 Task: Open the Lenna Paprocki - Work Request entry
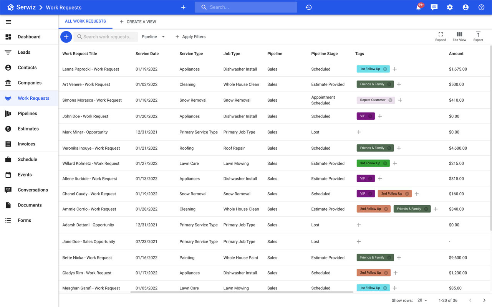pyautogui.click(x=91, y=69)
